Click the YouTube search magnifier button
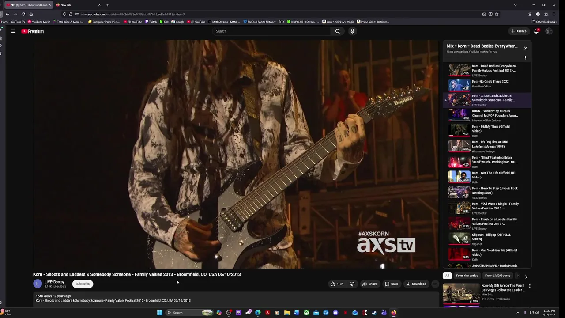565x318 pixels. pyautogui.click(x=337, y=31)
